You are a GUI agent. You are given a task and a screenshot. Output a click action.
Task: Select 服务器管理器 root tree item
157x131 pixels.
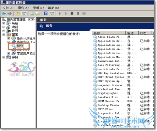coord(18,19)
